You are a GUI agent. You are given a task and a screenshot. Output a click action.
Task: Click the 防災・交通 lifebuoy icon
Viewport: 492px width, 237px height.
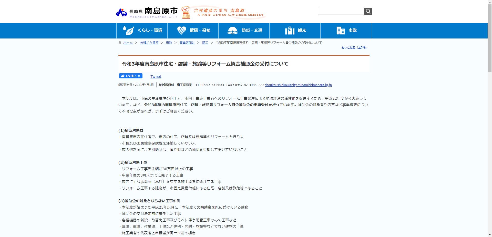point(232,30)
